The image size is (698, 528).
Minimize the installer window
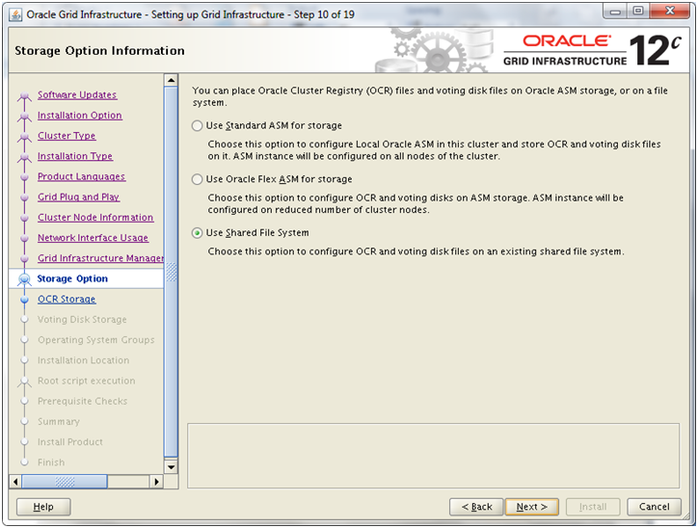pyautogui.click(x=615, y=12)
